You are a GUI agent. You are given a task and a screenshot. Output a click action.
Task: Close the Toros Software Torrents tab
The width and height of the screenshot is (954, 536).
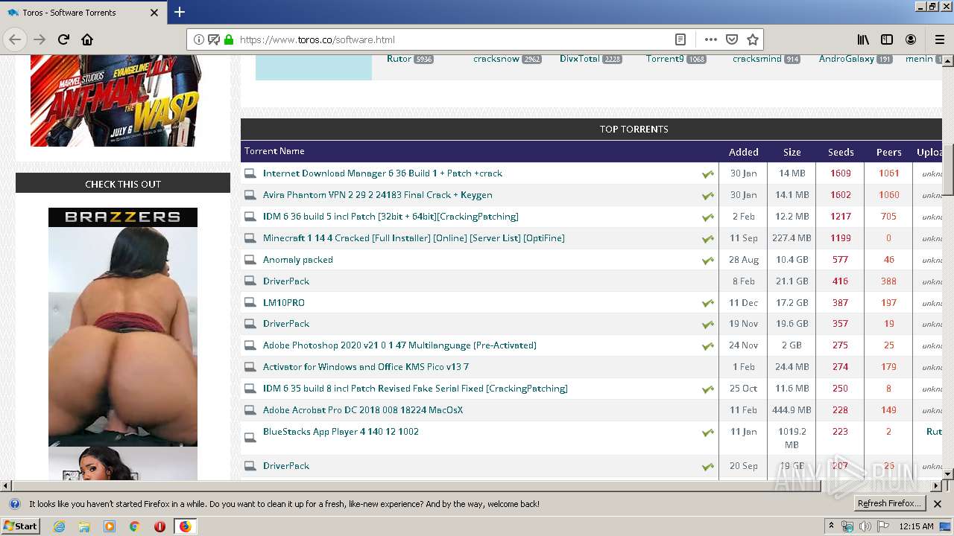click(x=154, y=13)
